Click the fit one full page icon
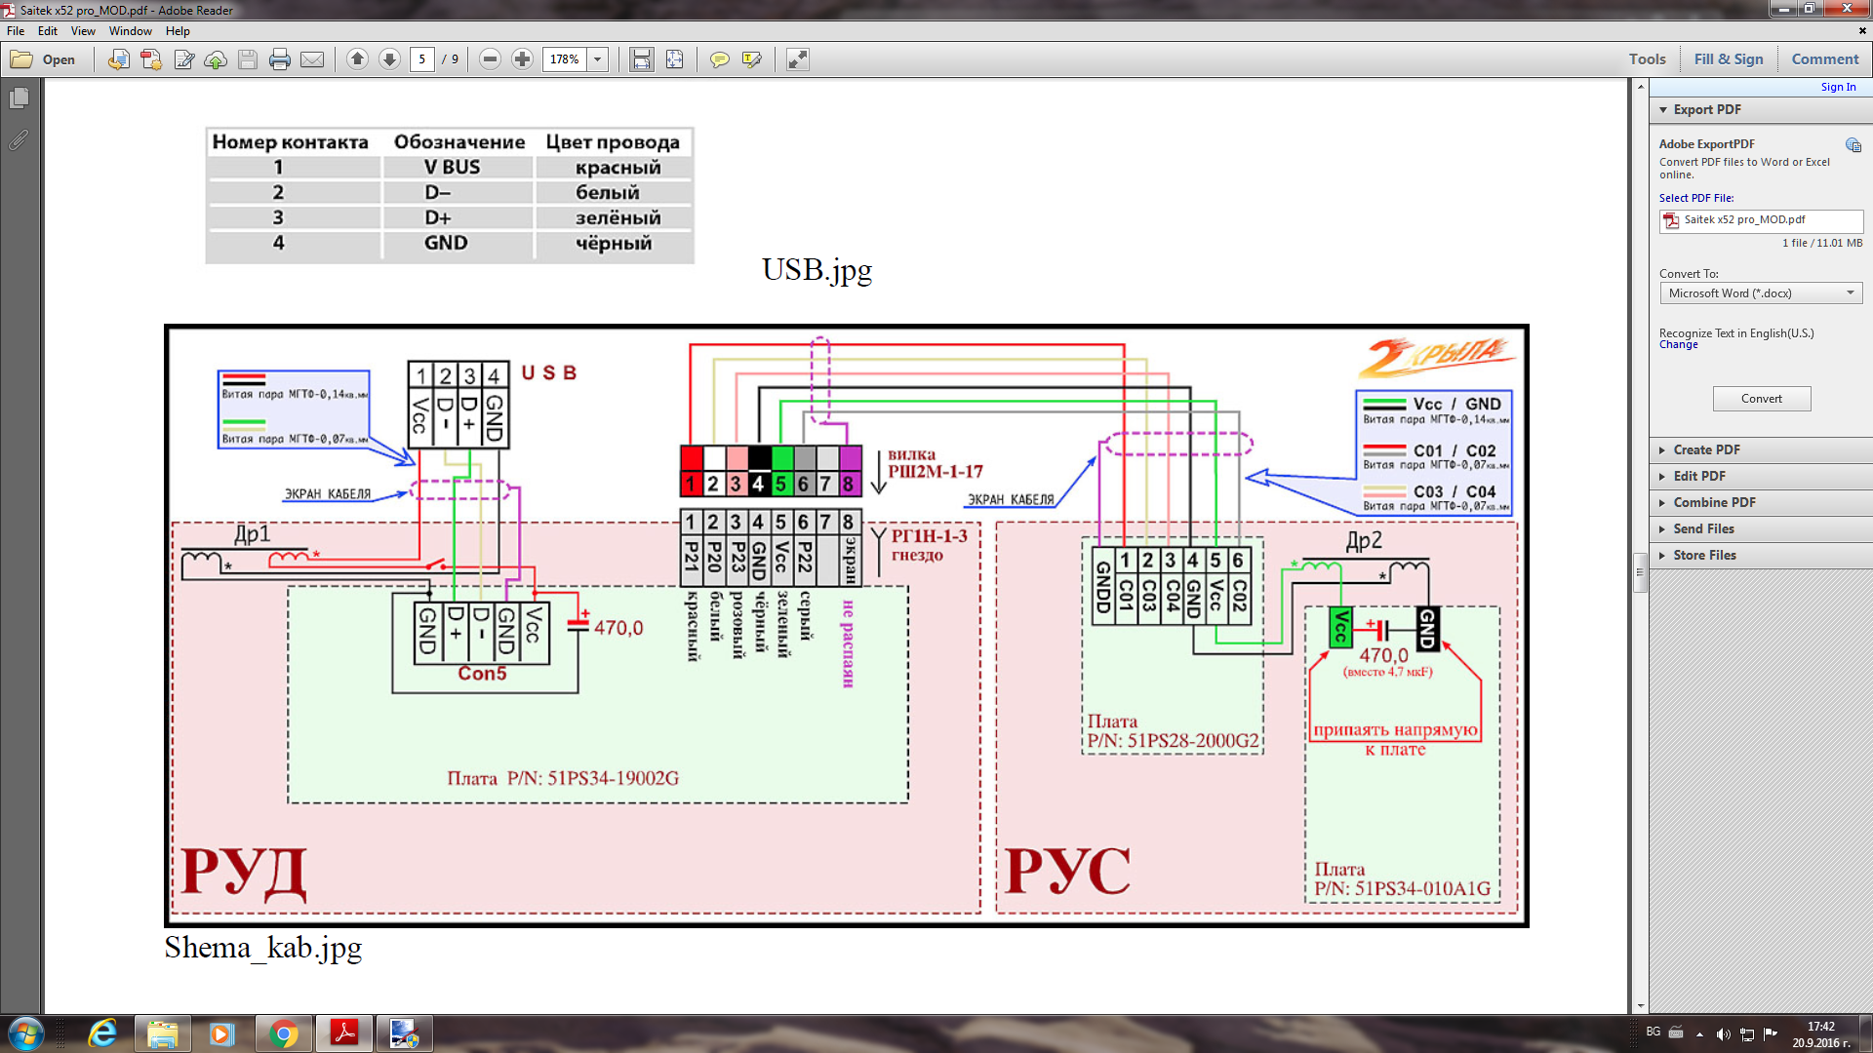This screenshot has height=1053, width=1873. (x=675, y=59)
